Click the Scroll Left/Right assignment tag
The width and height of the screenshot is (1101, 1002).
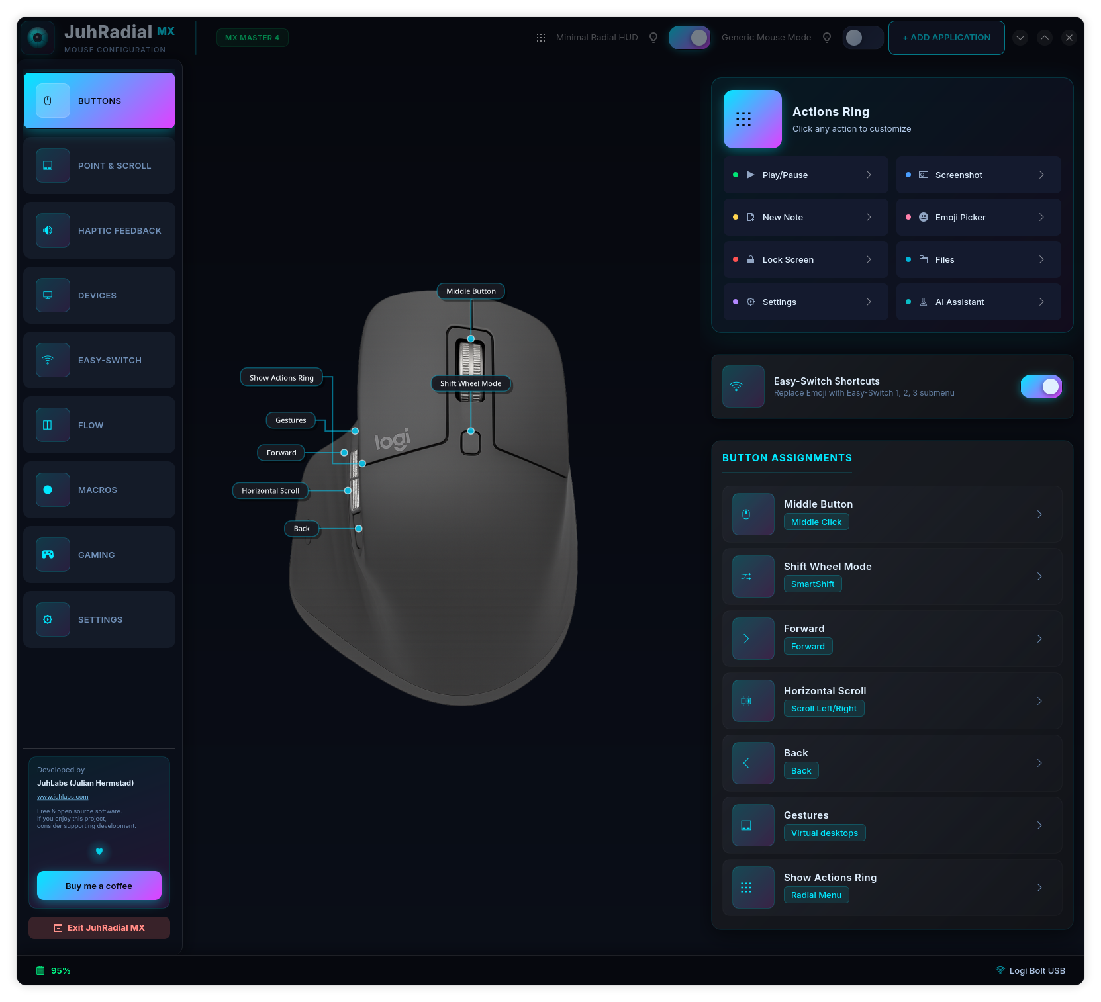824,708
